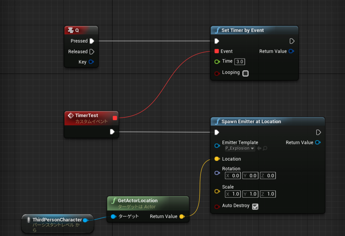
Task: Click the Key output pin on Q node
Action: (91, 62)
